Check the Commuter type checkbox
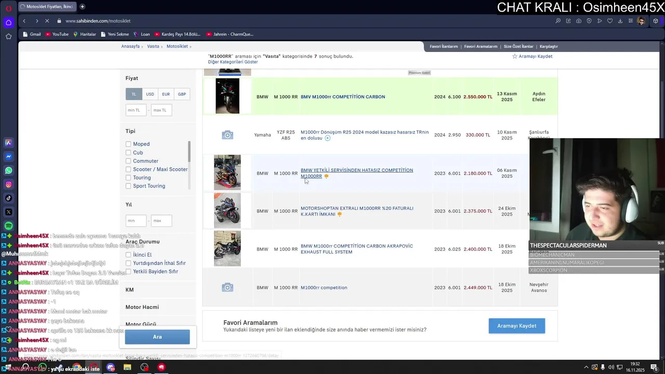665x374 pixels. point(128,161)
